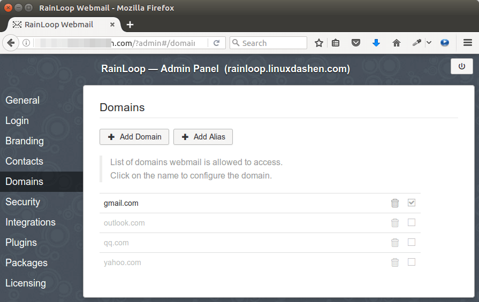Go to Firefox home page icon

[x=397, y=43]
